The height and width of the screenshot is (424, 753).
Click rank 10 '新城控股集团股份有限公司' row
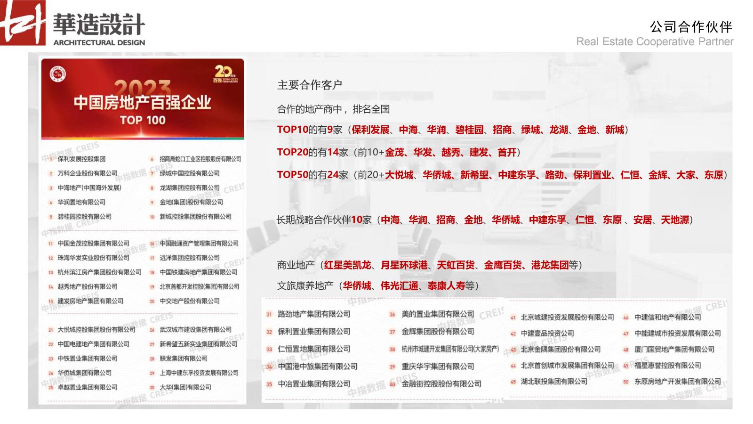pos(191,217)
